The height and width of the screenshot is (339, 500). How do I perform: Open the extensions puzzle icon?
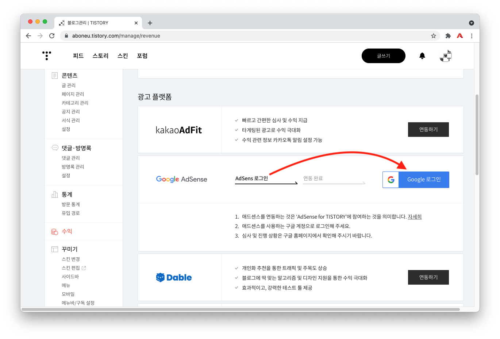(448, 36)
